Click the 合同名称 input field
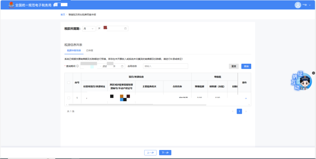Viewport: 316px width, 159px height. [165, 66]
